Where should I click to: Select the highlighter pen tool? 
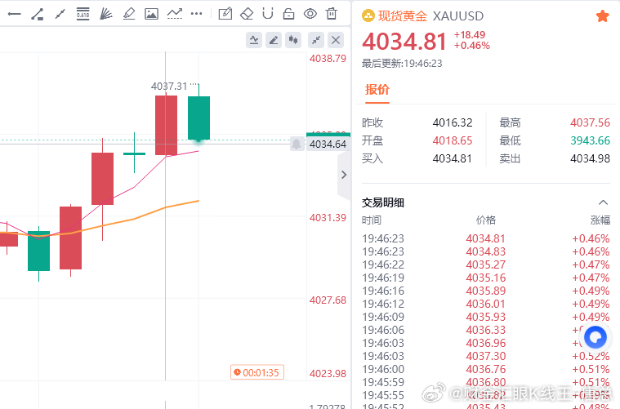[128, 14]
